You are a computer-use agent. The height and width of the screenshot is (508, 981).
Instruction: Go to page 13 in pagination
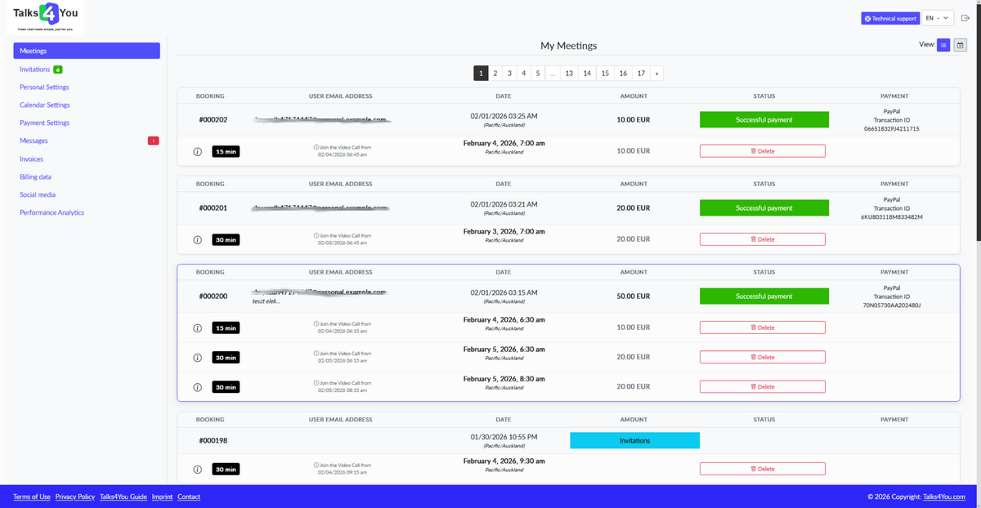click(568, 73)
